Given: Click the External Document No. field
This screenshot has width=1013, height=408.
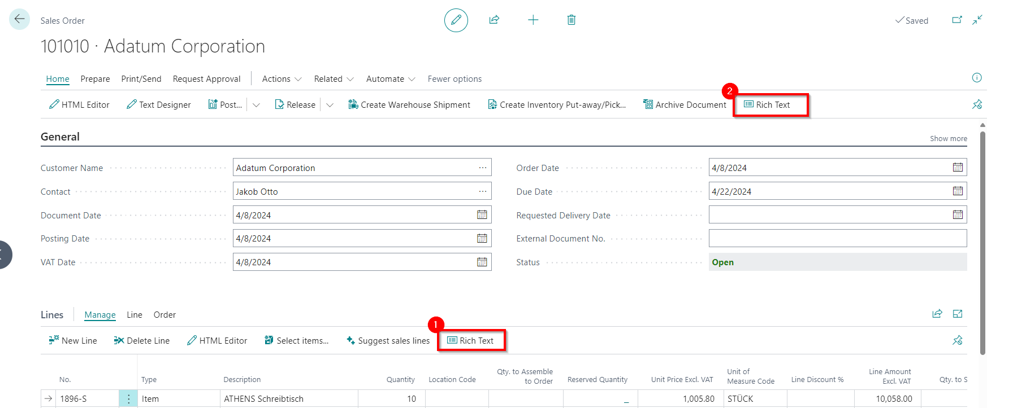Looking at the screenshot, I should click(x=838, y=238).
